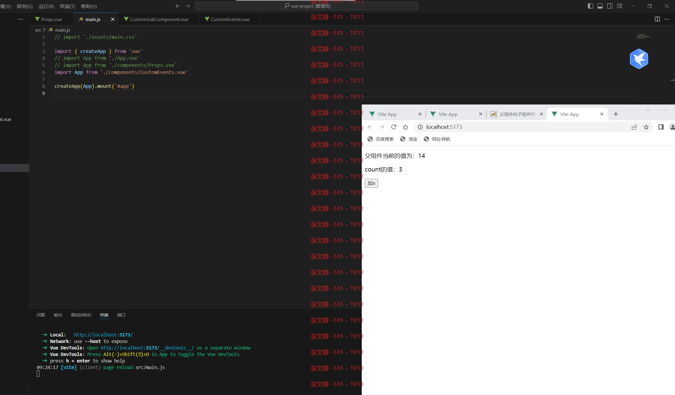Share this page icon
Screen dimensions: 675x395
[x=634, y=127]
